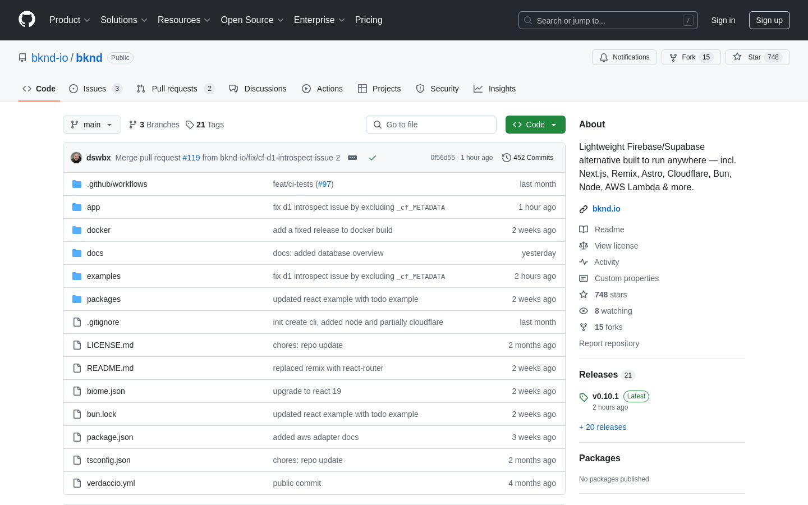Open pull request #119 link
Image resolution: width=808 pixels, height=505 pixels.
[191, 158]
